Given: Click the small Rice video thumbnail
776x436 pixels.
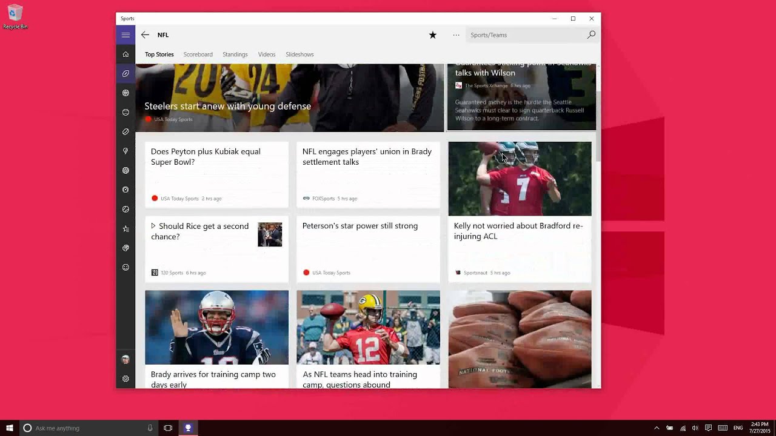Looking at the screenshot, I should (270, 234).
